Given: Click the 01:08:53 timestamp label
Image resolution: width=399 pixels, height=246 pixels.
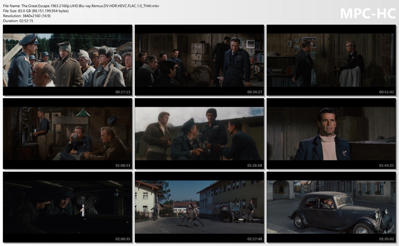Looking at the screenshot, I should coord(123,166).
